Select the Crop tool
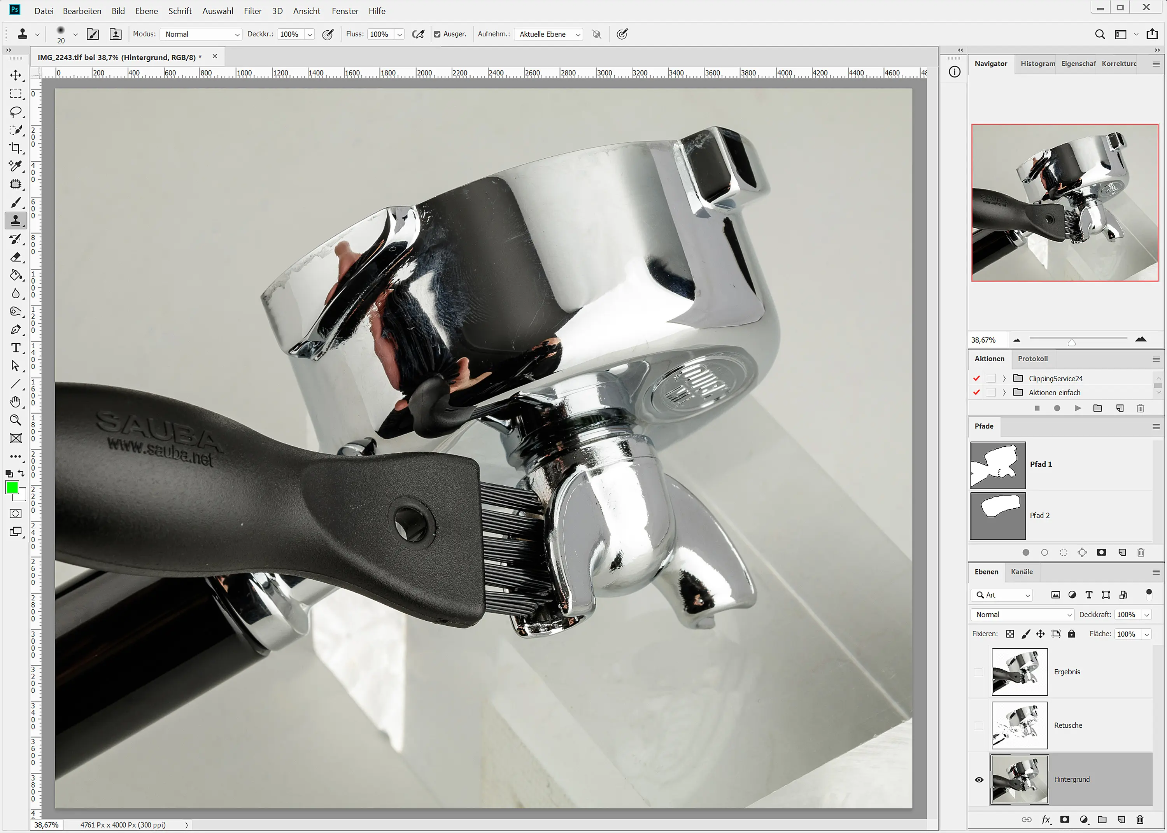This screenshot has width=1167, height=833. click(16, 148)
